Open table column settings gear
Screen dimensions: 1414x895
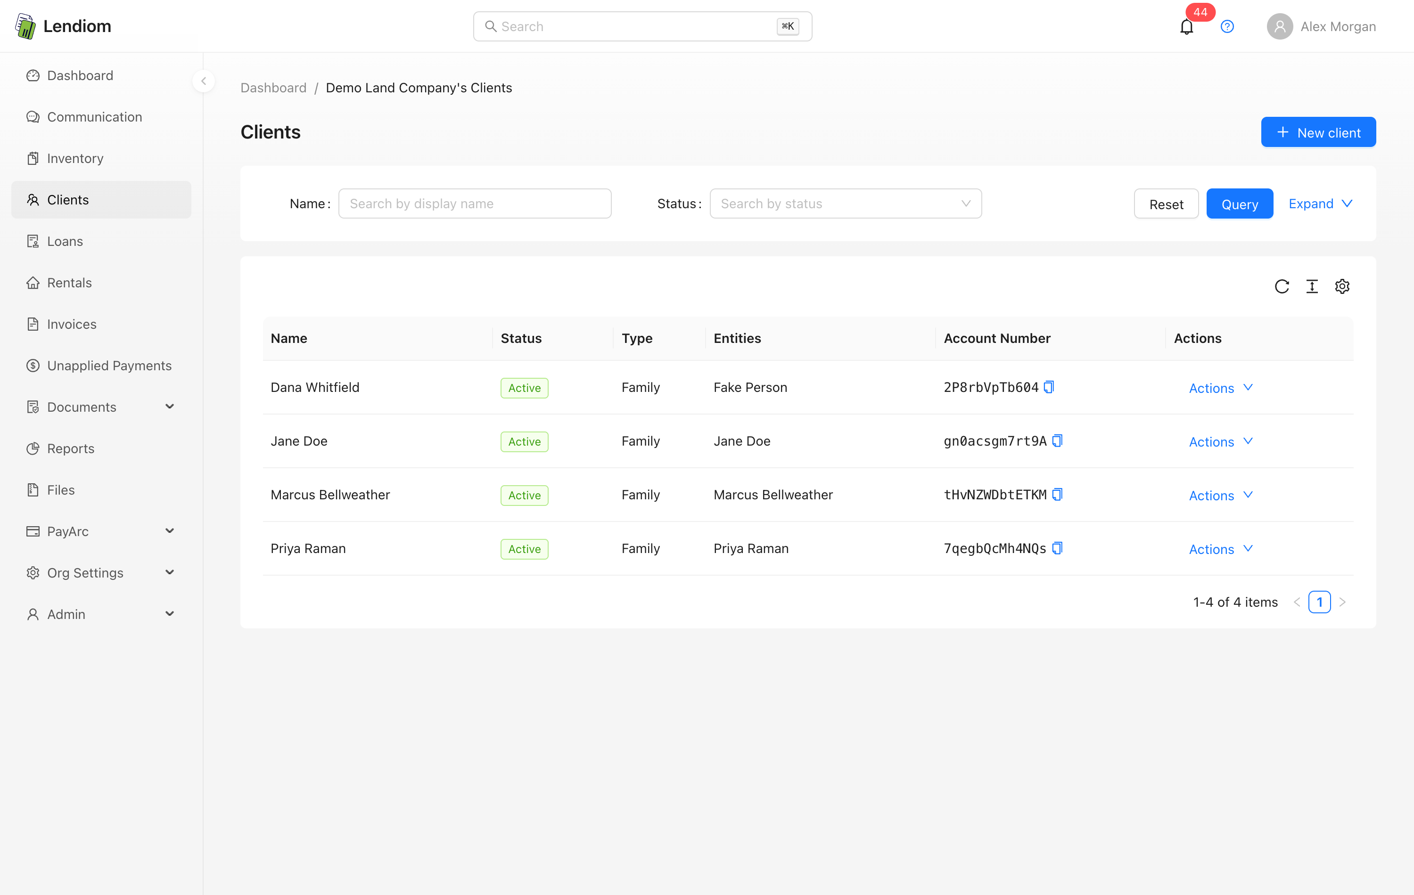pyautogui.click(x=1342, y=286)
